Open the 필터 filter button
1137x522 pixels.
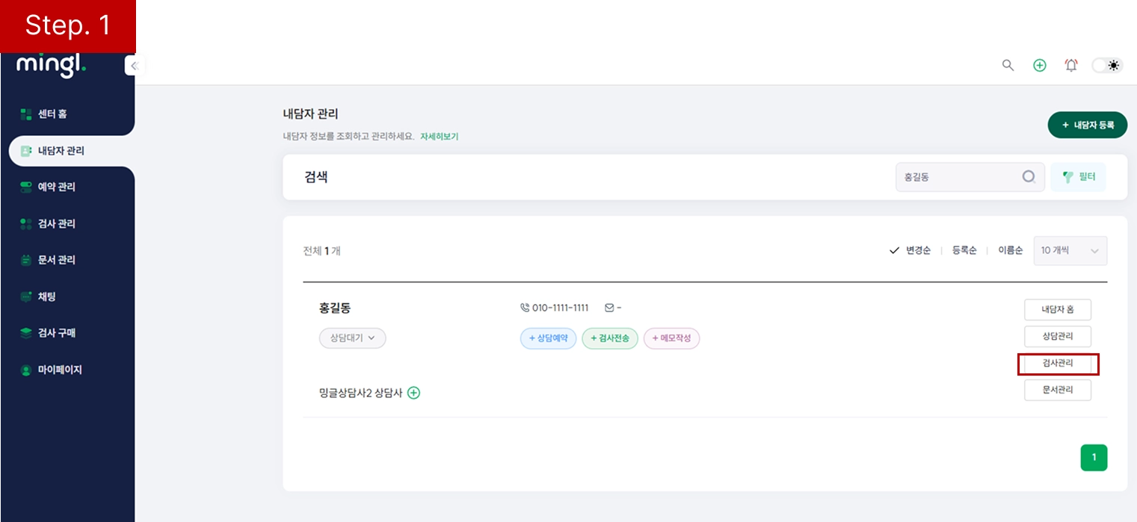click(x=1078, y=177)
